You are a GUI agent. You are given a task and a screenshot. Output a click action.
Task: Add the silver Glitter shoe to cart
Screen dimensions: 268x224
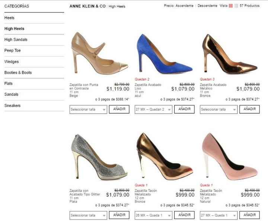point(119,215)
